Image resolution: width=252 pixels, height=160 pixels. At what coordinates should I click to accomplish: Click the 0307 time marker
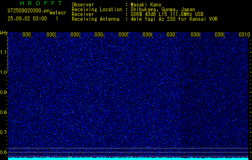pyautogui.click(x=171, y=34)
